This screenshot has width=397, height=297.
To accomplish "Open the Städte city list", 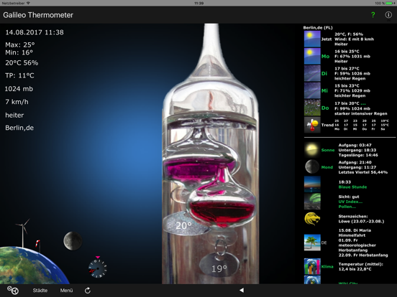I will 40,291.
